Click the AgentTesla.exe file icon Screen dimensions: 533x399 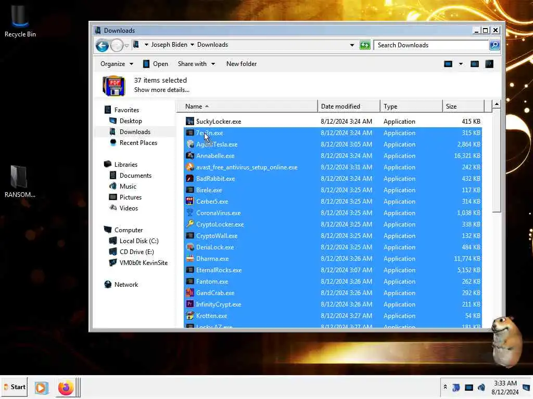click(189, 144)
